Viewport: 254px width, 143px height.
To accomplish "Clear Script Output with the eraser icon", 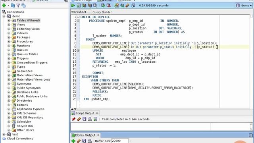I will click(x=79, y=119).
